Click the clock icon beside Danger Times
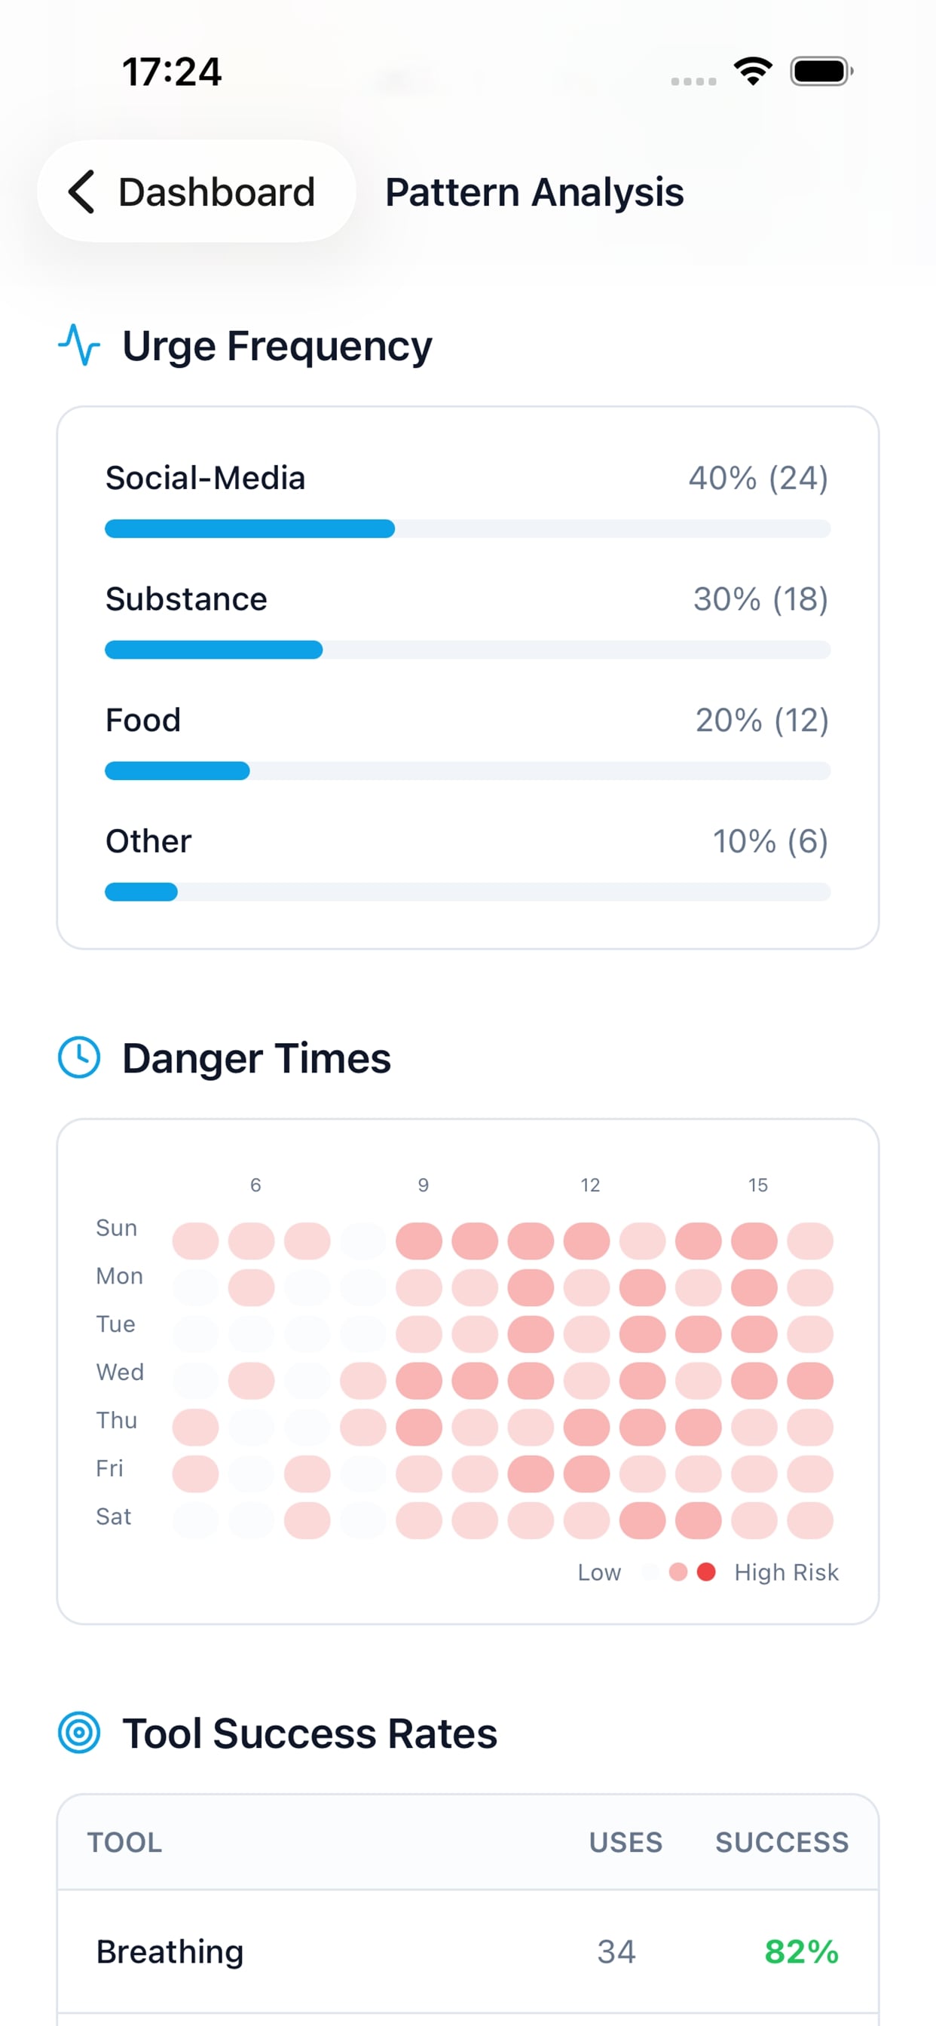Viewport: 936px width, 2026px height. coord(79,1057)
